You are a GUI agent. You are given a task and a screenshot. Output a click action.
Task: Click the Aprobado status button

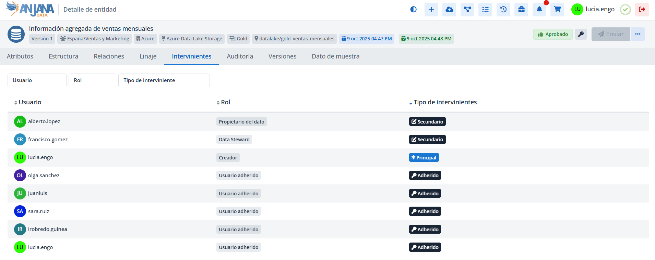[x=552, y=34]
